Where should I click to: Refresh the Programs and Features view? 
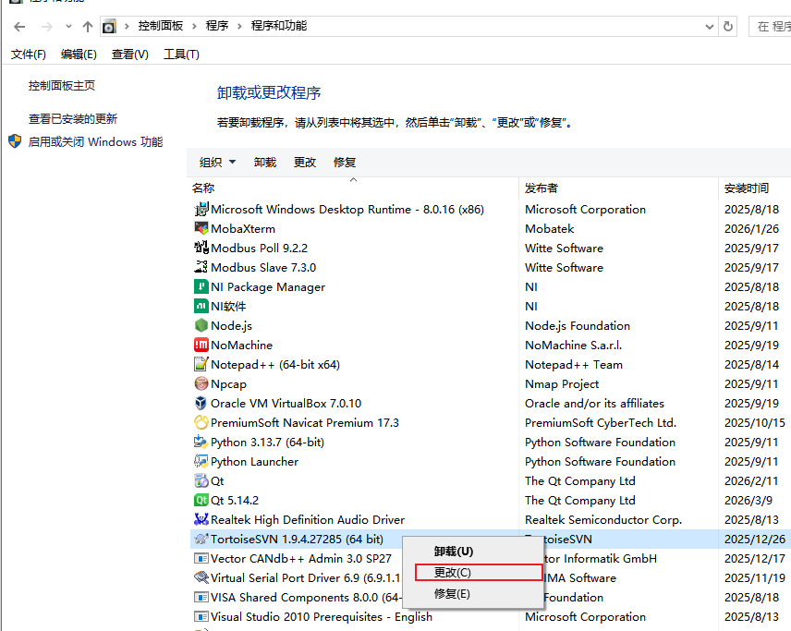[x=728, y=26]
